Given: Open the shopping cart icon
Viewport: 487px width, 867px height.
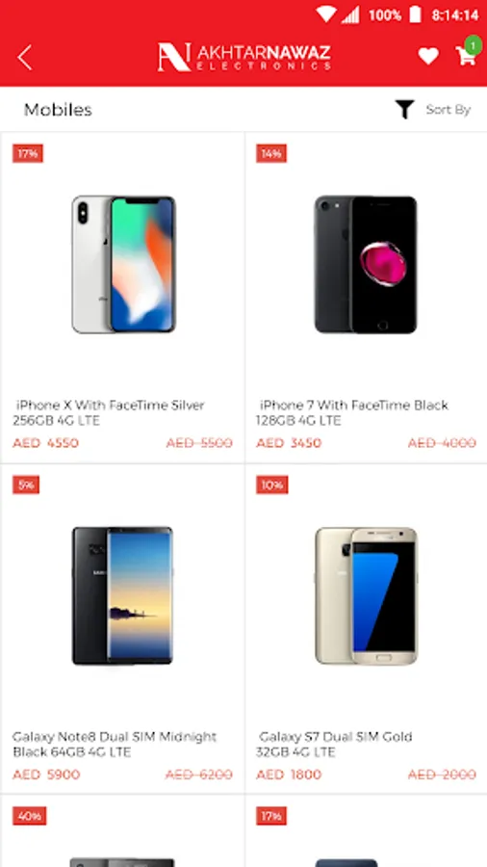Looking at the screenshot, I should click(x=466, y=56).
